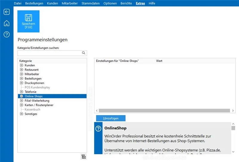Click 'Einstellungen für "Online-Shops"' column header

point(117,61)
